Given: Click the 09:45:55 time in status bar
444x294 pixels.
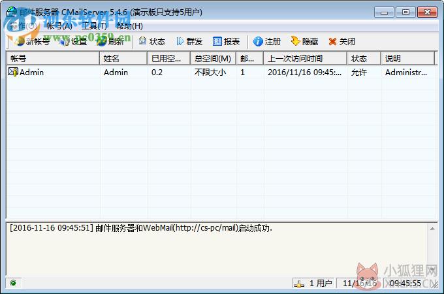Looking at the screenshot, I should (405, 284).
